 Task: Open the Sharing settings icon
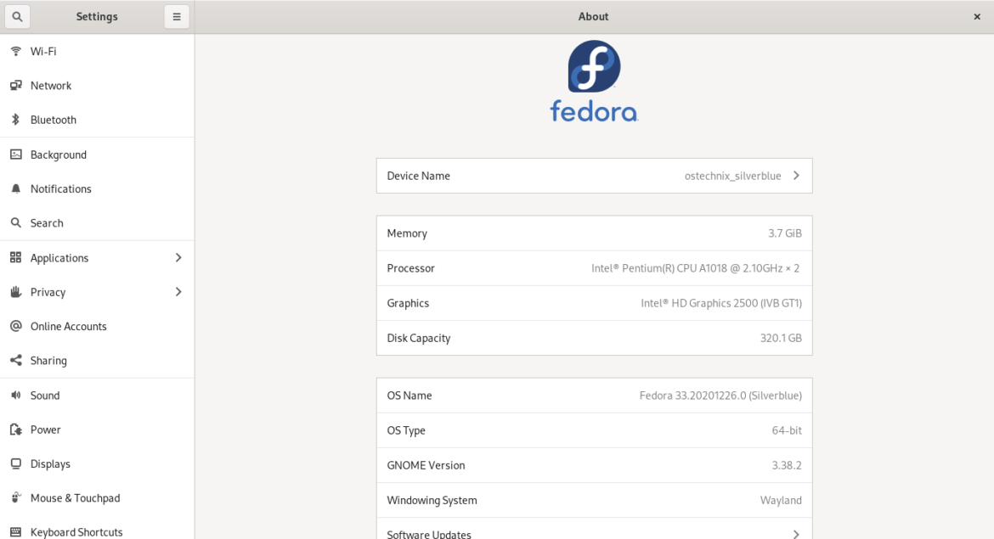15,360
